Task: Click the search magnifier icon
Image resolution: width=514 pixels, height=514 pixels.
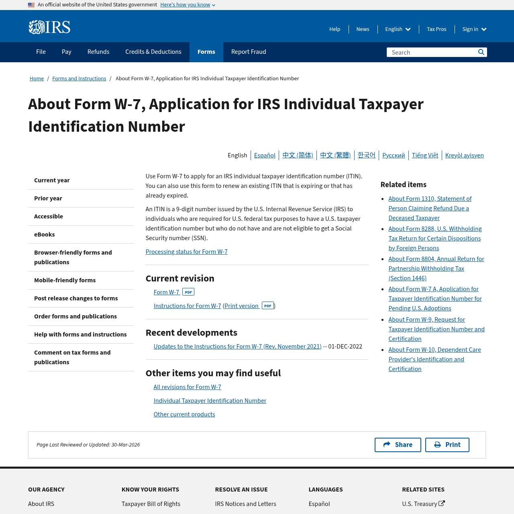Action: [x=481, y=52]
